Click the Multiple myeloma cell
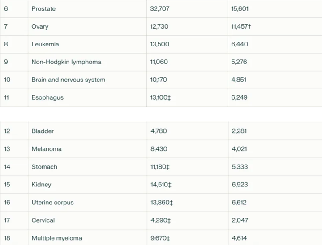This screenshot has height=245, width=322. click(56, 238)
